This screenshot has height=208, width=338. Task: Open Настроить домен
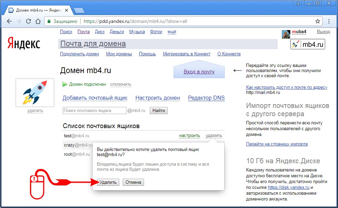coord(158,98)
